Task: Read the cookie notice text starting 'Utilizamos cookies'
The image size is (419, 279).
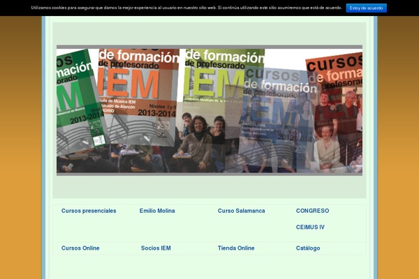Action: (186, 8)
